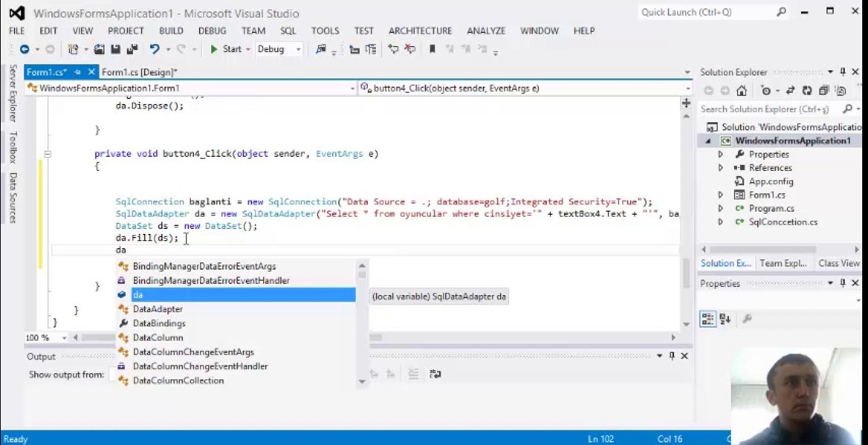Open the 100 % zoom dropdown
The image size is (868, 445).
click(x=64, y=337)
